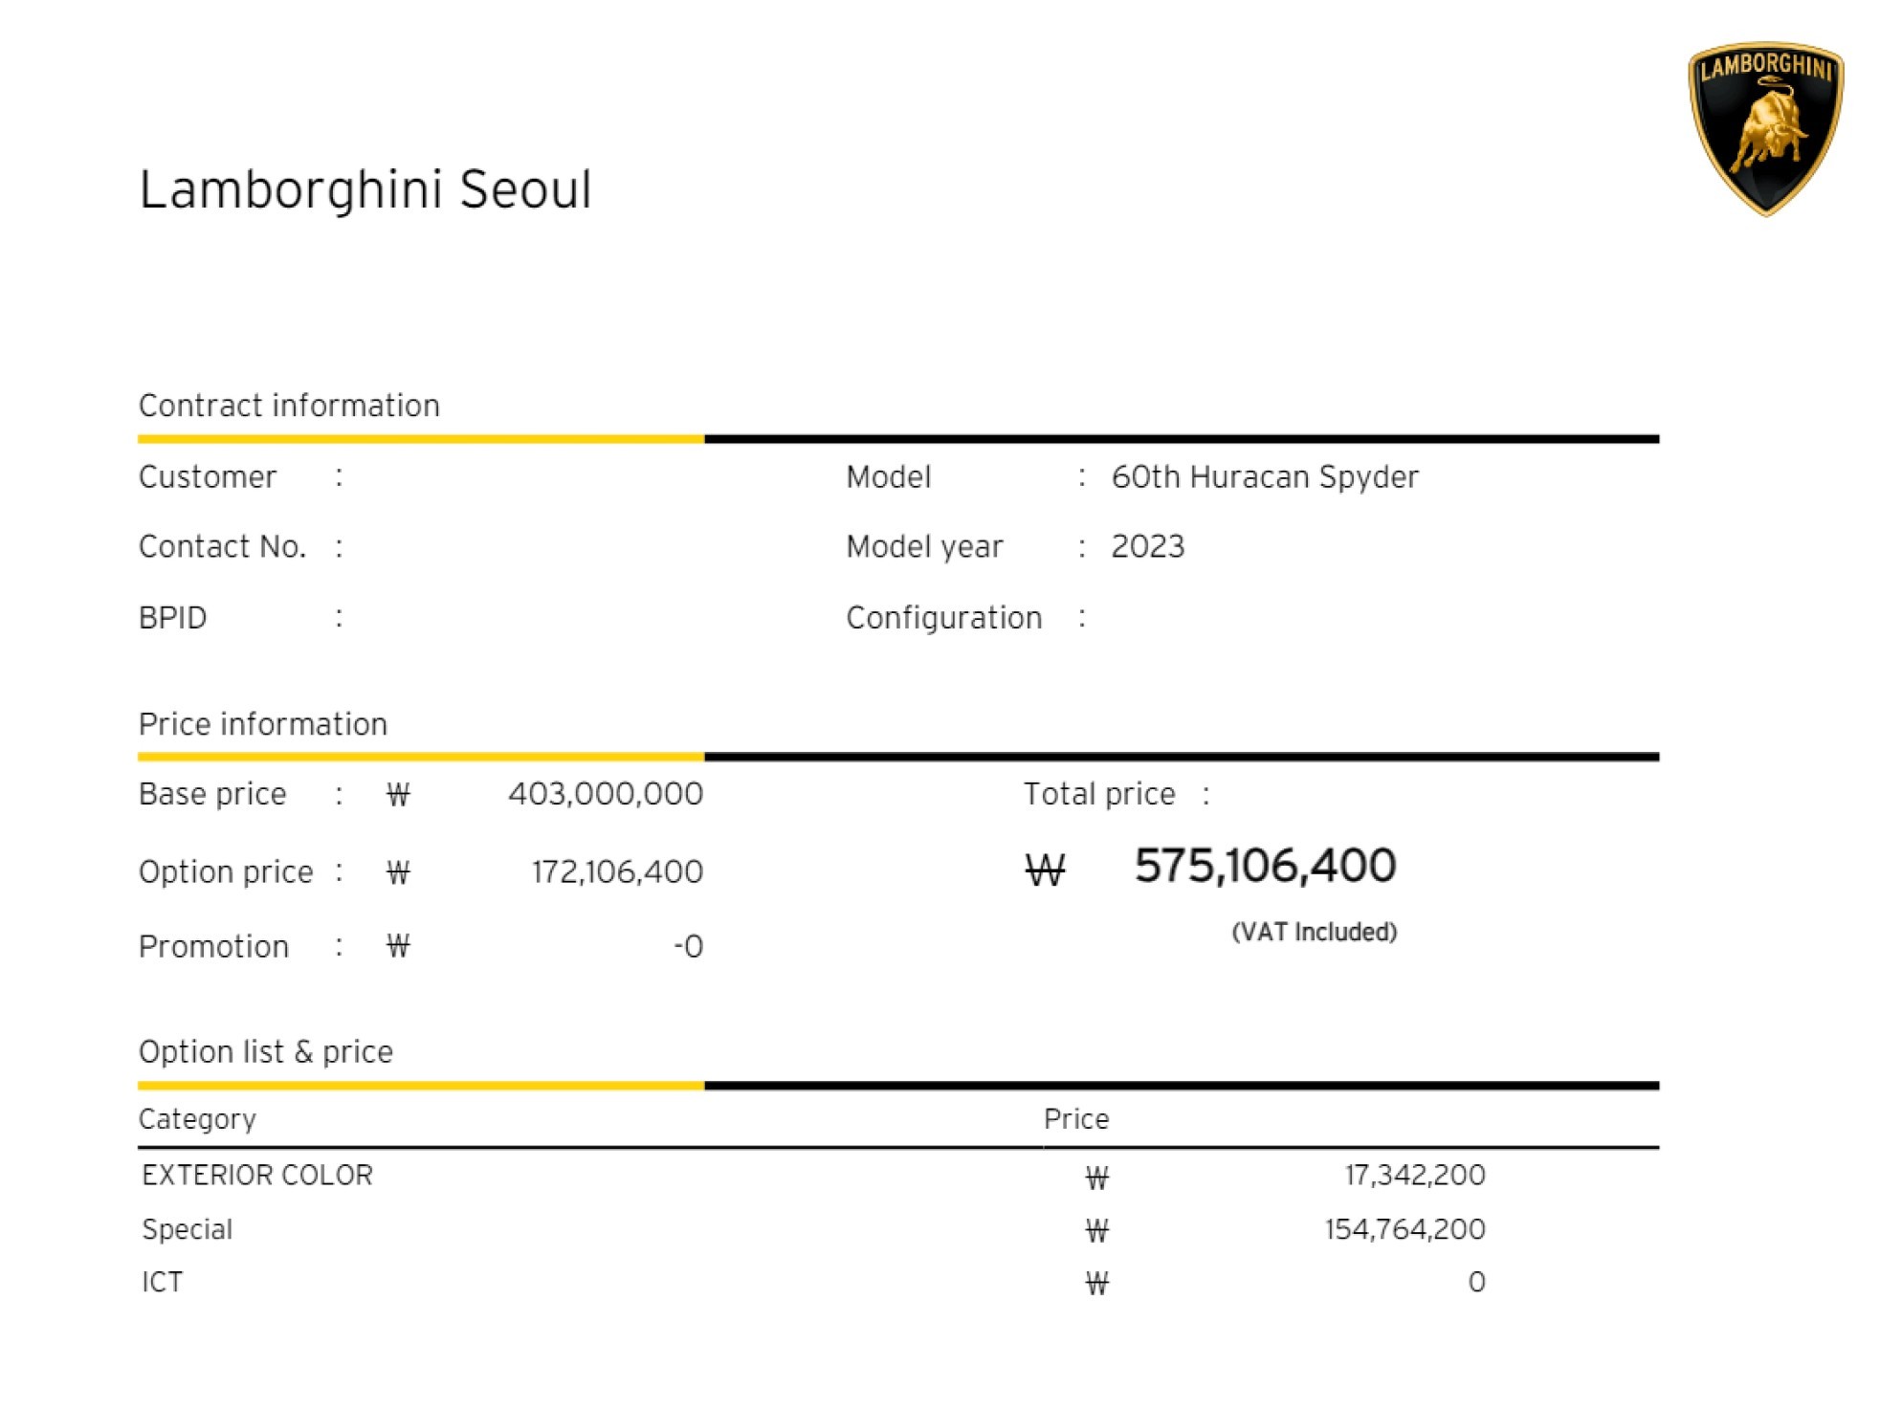Click the Category column header

click(197, 1119)
